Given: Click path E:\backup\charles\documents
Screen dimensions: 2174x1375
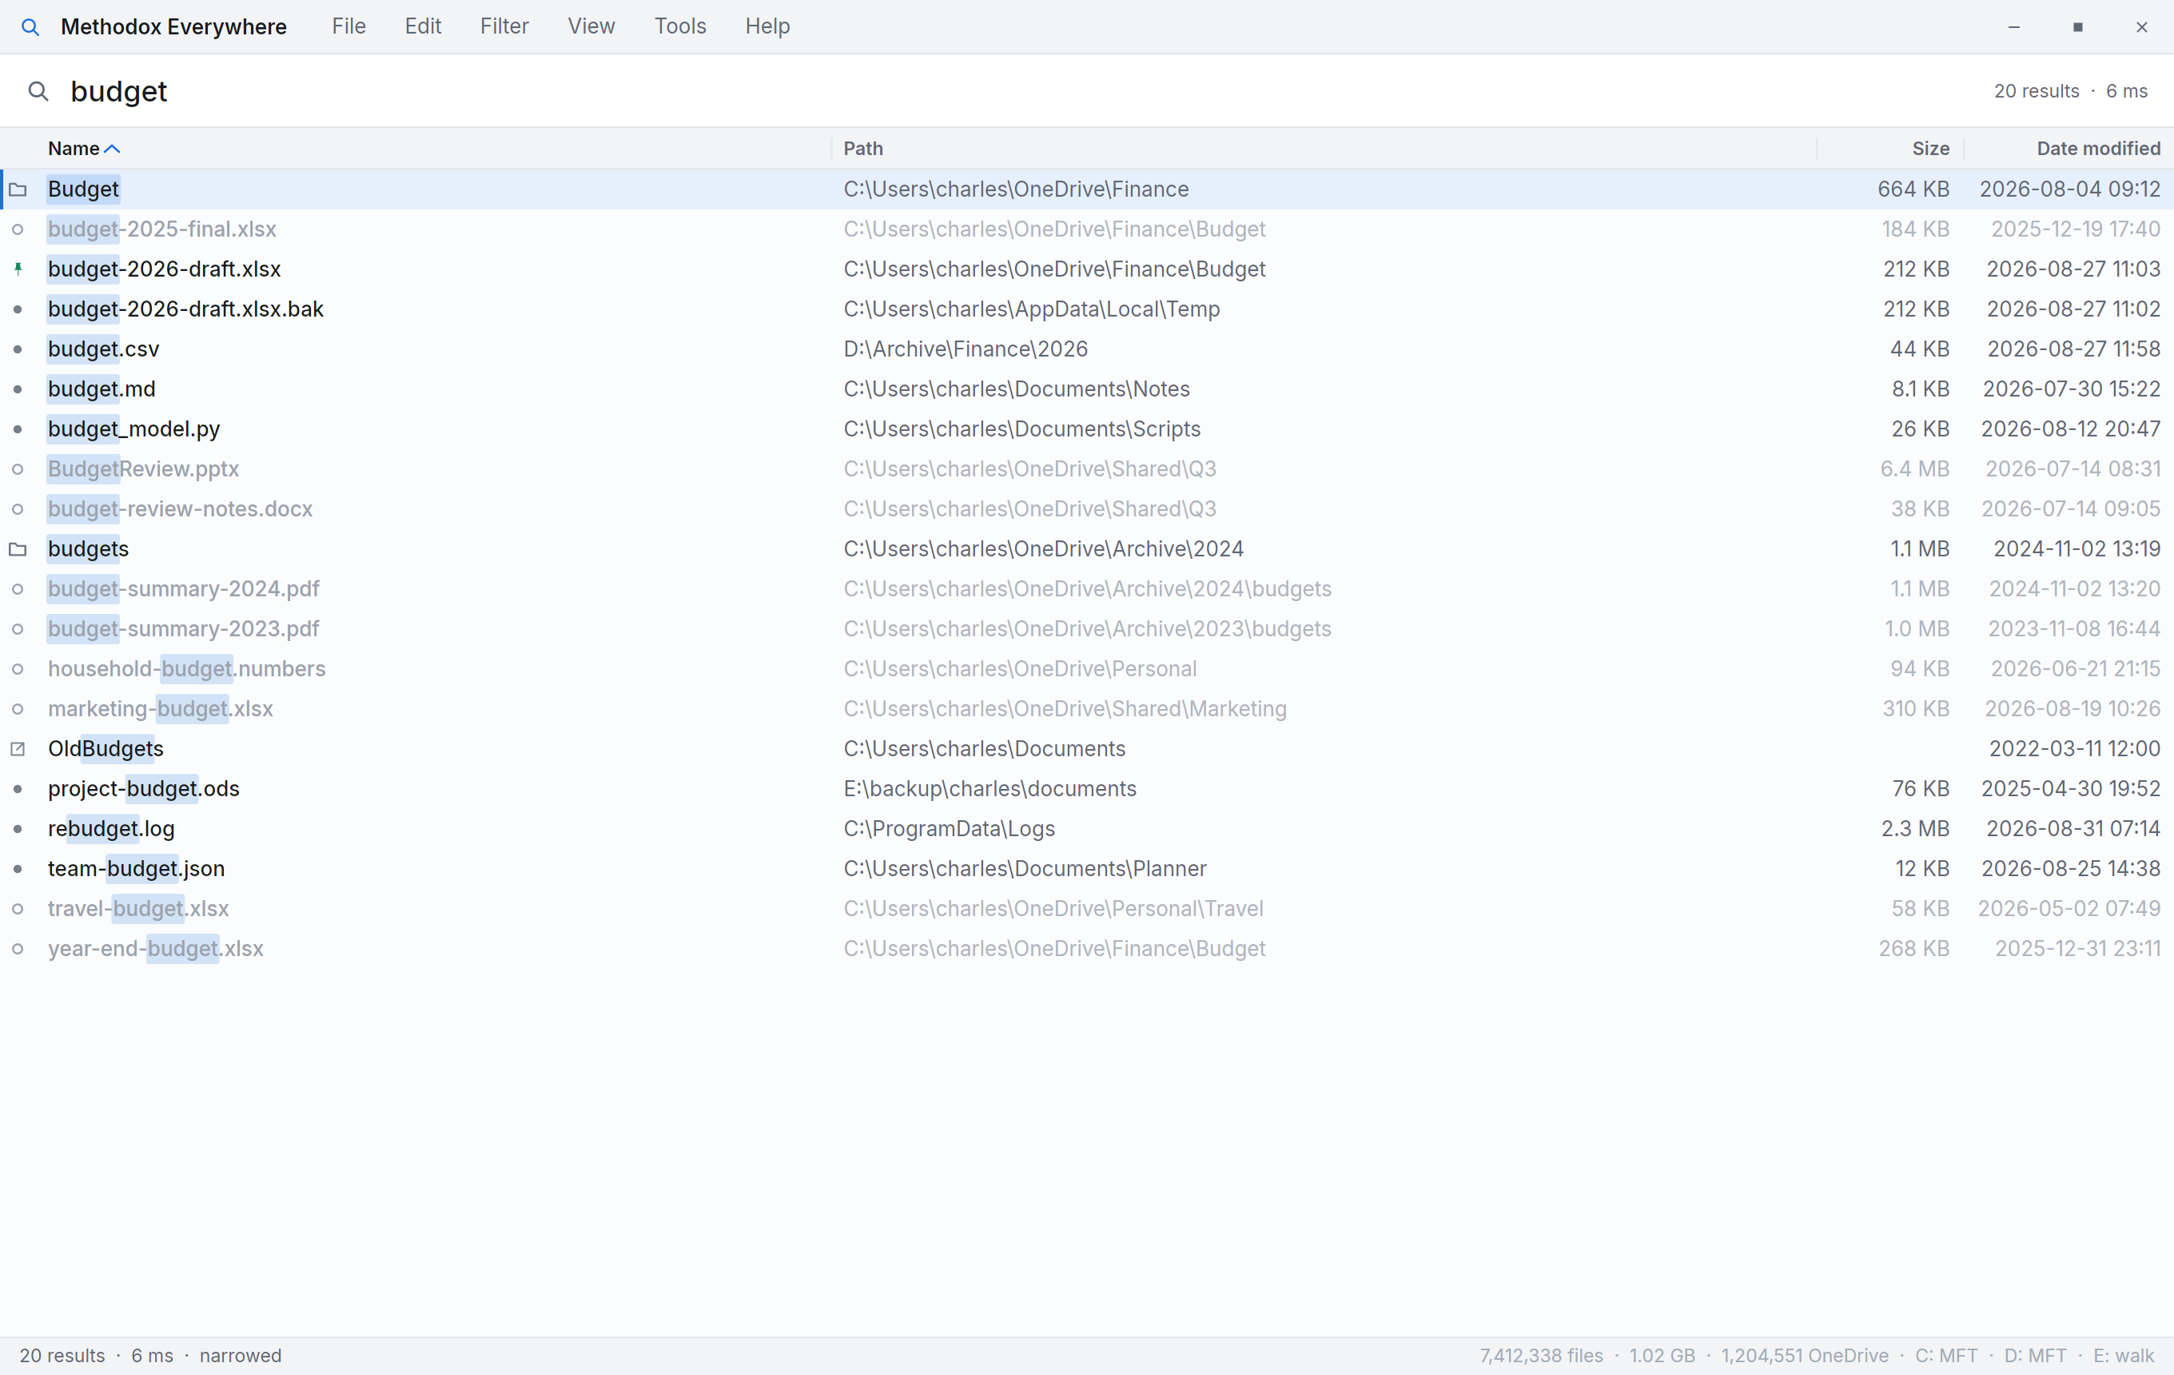Looking at the screenshot, I should 989,789.
